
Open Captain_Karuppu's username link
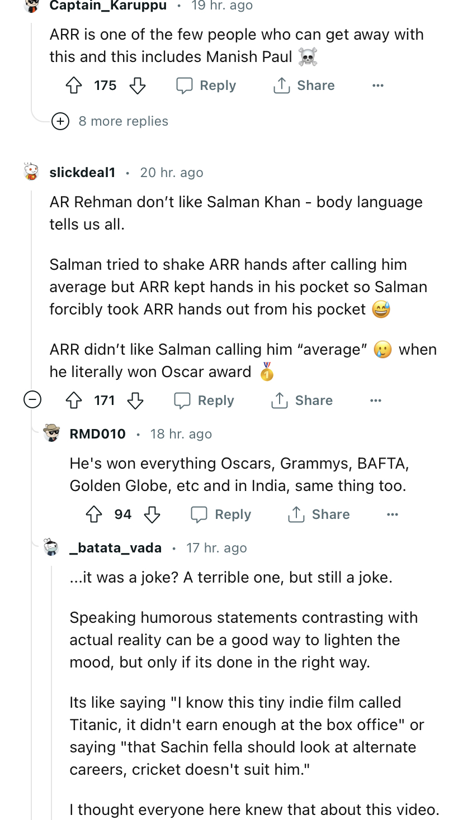point(108,6)
